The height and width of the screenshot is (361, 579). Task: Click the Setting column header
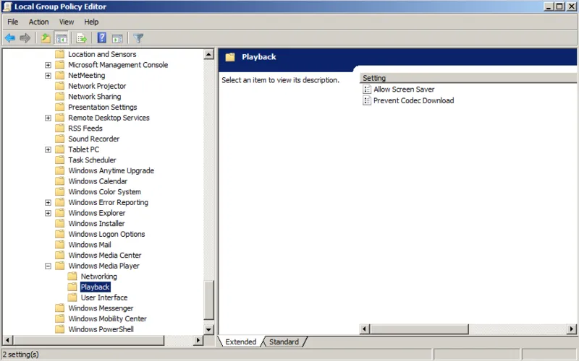click(468, 78)
